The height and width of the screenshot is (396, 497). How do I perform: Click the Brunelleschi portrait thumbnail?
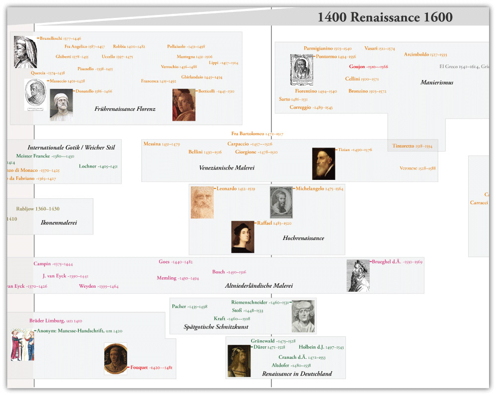tap(25, 52)
